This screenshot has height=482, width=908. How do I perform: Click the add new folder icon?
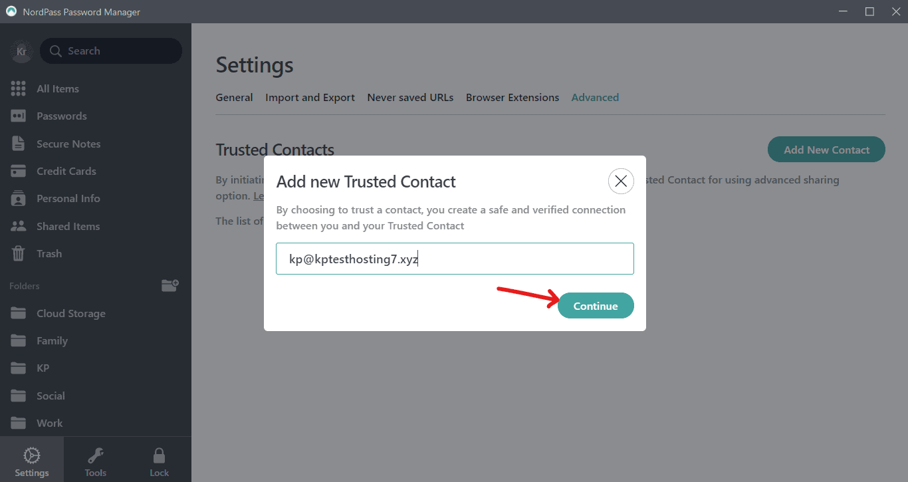(x=170, y=286)
